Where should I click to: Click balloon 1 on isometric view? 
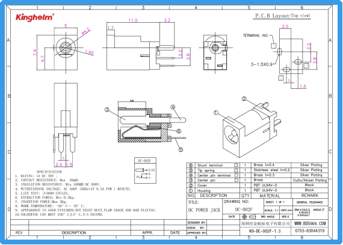coord(216,113)
